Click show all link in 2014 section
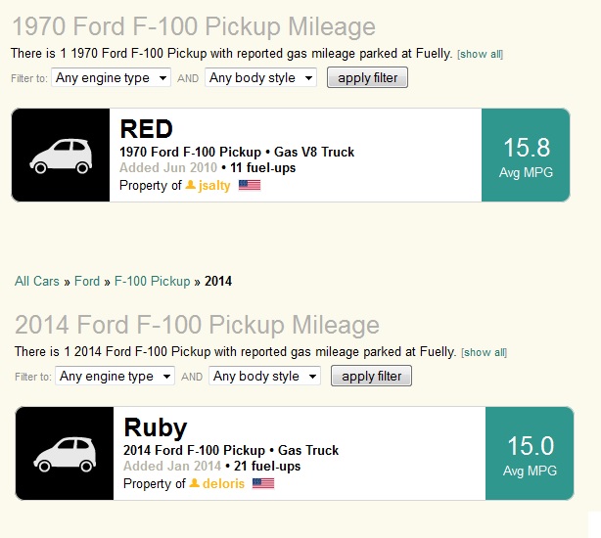The width and height of the screenshot is (601, 538). point(485,352)
